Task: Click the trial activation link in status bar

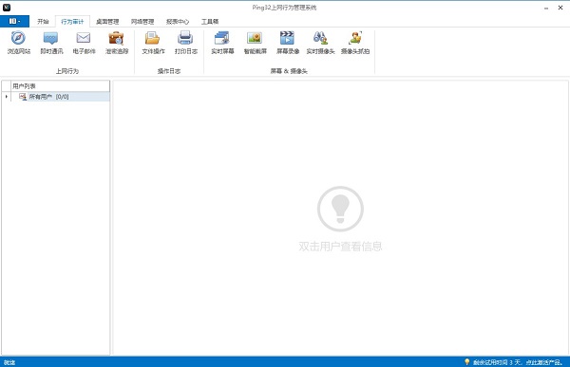Action: pos(518,362)
